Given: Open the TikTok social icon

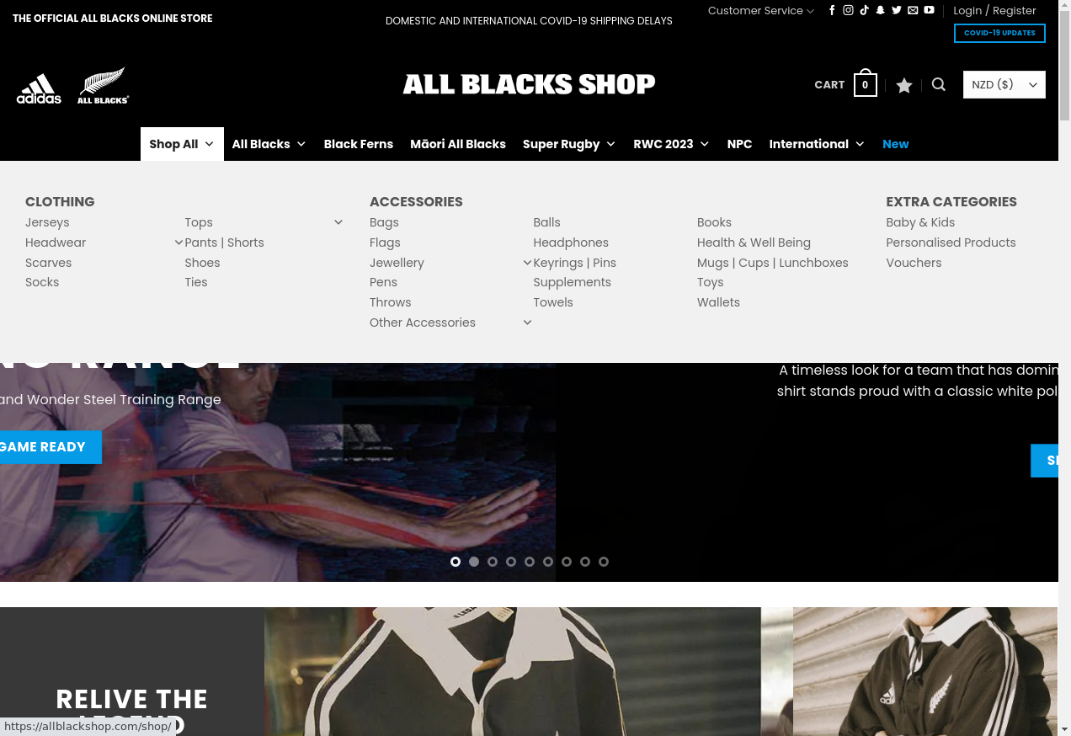Looking at the screenshot, I should [864, 10].
